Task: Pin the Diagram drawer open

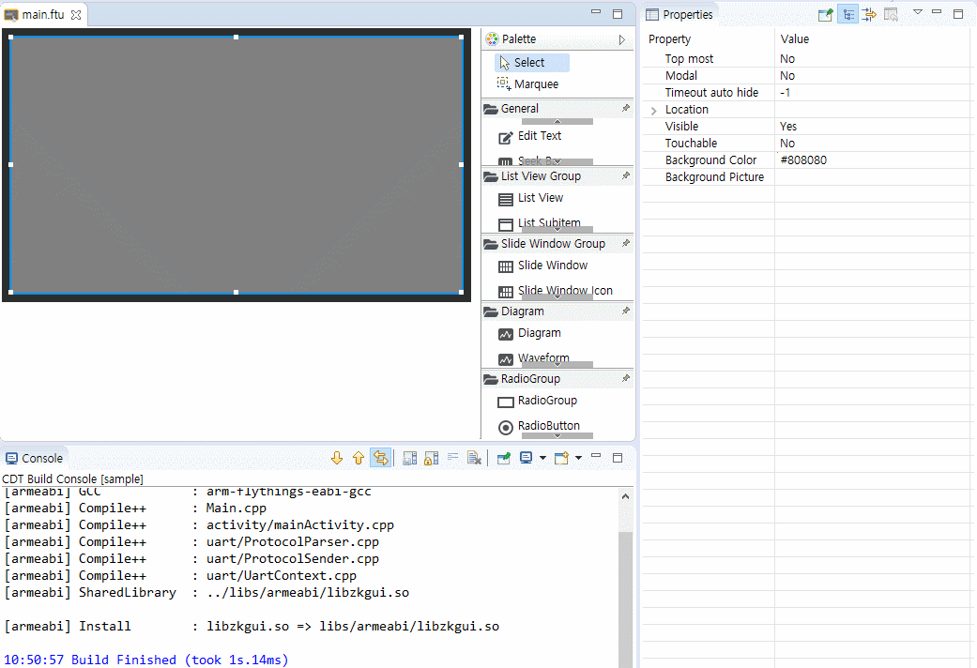Action: 626,311
